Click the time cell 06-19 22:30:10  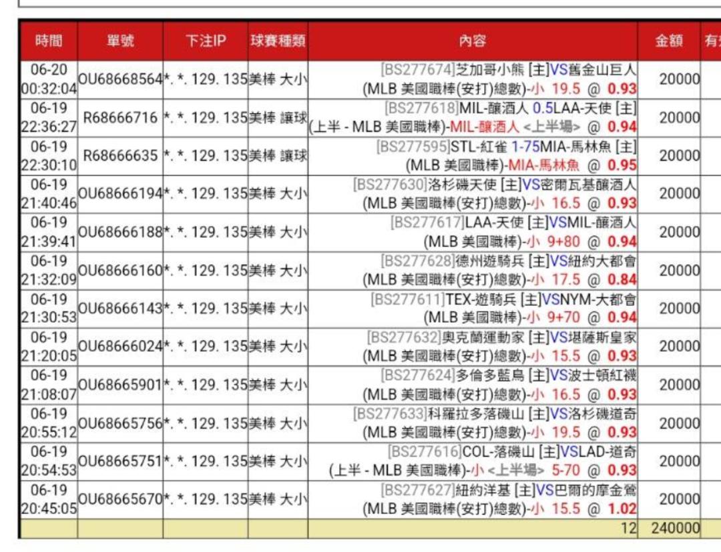49,156
